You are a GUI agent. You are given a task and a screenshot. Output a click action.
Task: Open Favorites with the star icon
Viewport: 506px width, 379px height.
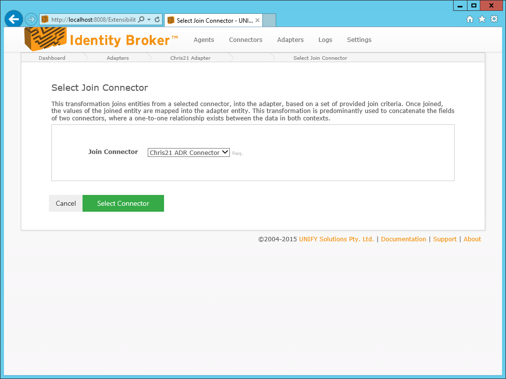coord(482,19)
